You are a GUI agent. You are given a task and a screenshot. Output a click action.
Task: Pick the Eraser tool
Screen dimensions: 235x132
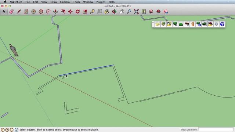coord(11,11)
